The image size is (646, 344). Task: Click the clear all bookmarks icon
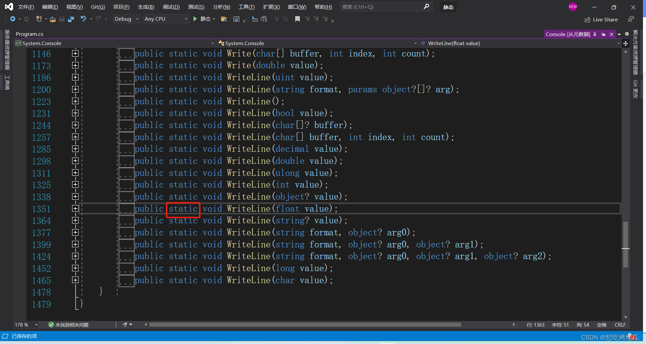pos(325,19)
